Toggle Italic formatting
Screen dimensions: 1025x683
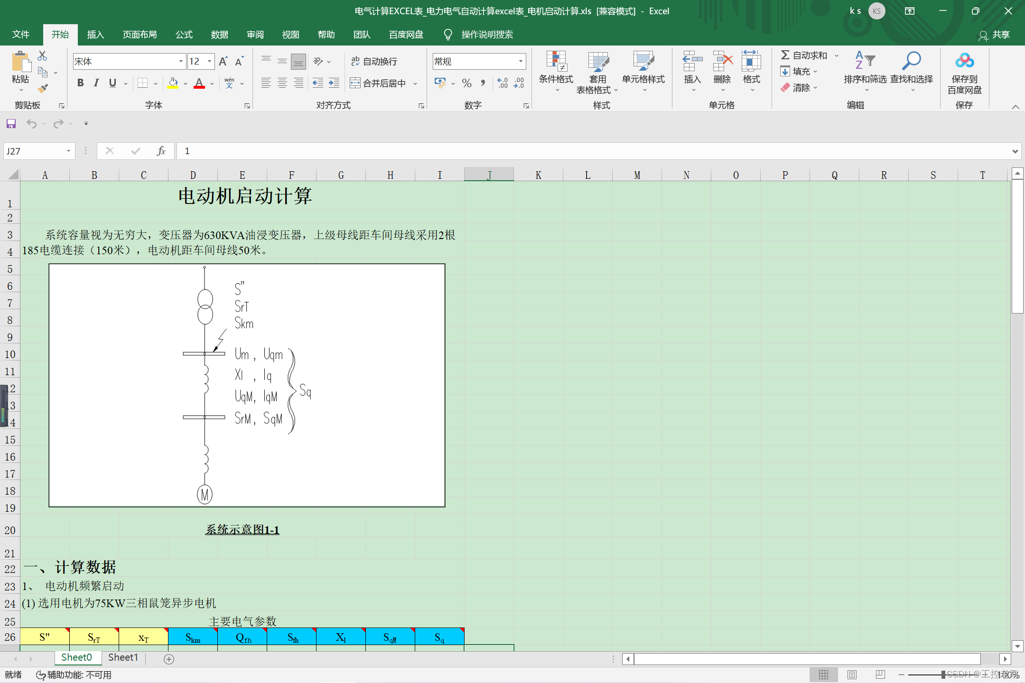(x=96, y=83)
